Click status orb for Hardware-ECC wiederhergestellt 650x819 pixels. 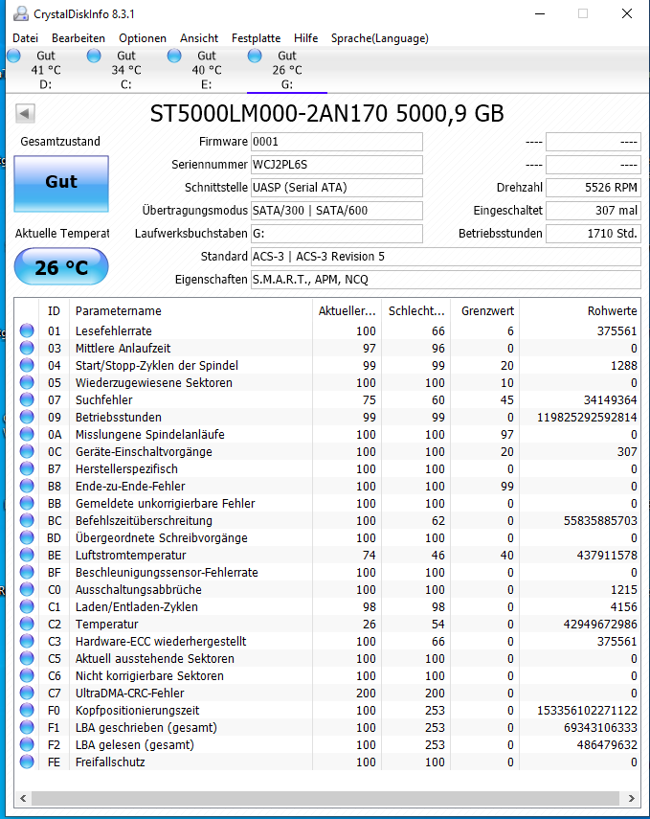(27, 641)
